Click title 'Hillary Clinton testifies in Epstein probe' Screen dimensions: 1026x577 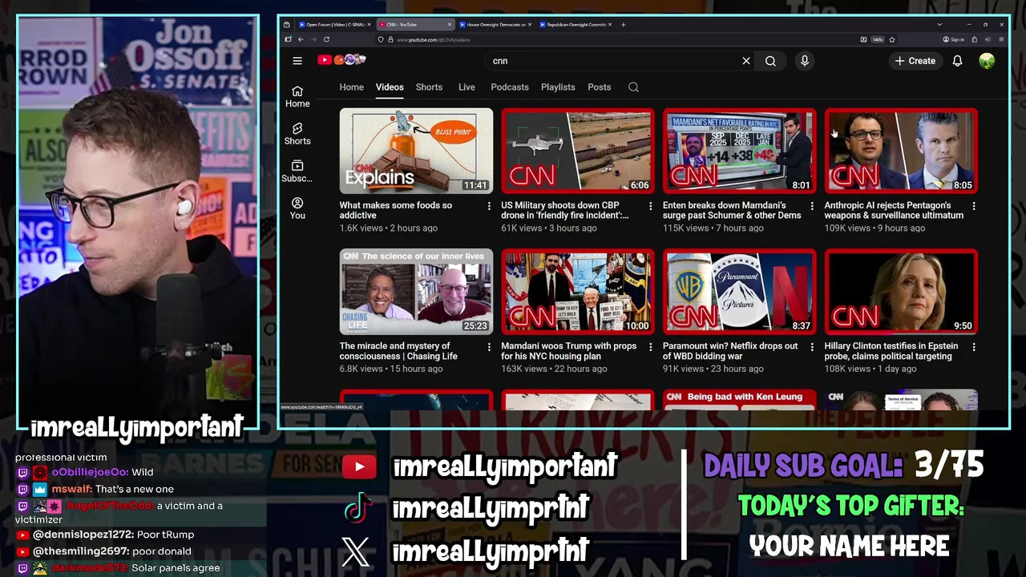click(x=891, y=351)
